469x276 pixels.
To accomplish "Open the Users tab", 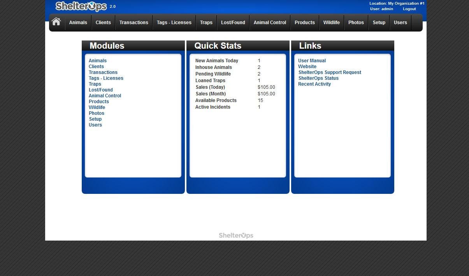I will tap(400, 23).
